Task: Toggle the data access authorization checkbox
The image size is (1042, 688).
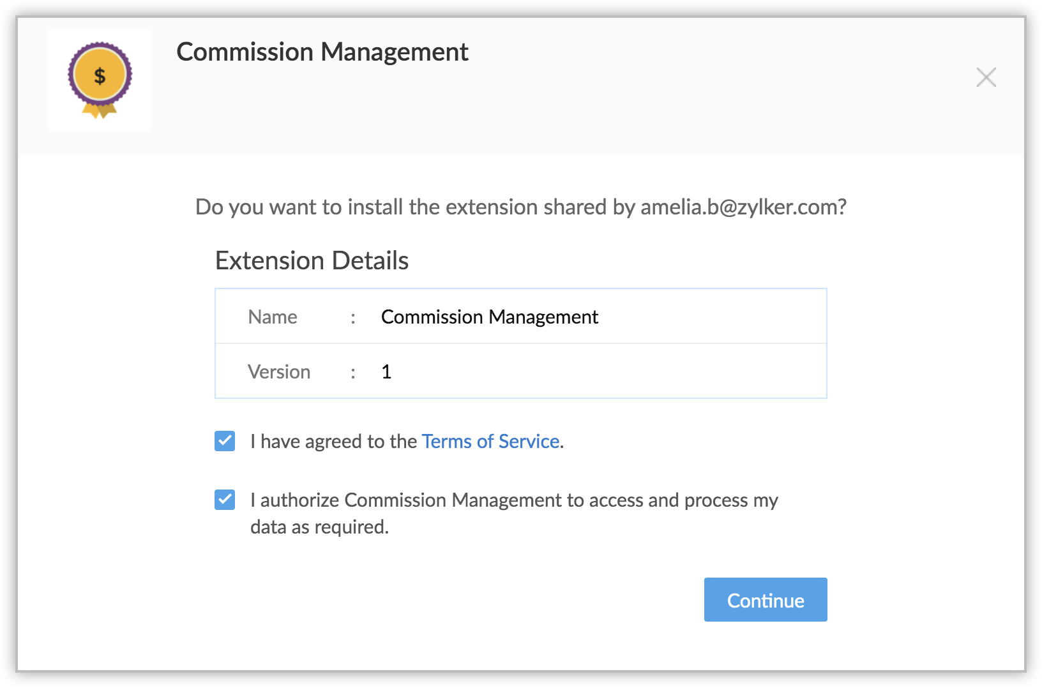Action: tap(225, 500)
